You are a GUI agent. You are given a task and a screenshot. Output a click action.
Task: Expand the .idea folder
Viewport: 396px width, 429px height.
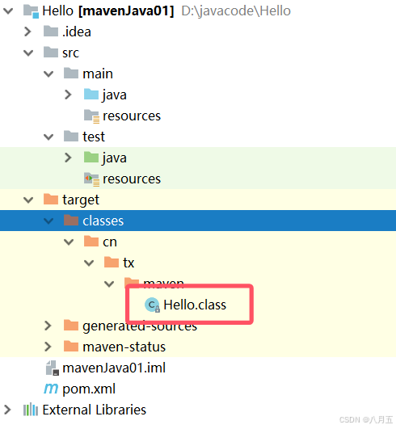tap(28, 32)
